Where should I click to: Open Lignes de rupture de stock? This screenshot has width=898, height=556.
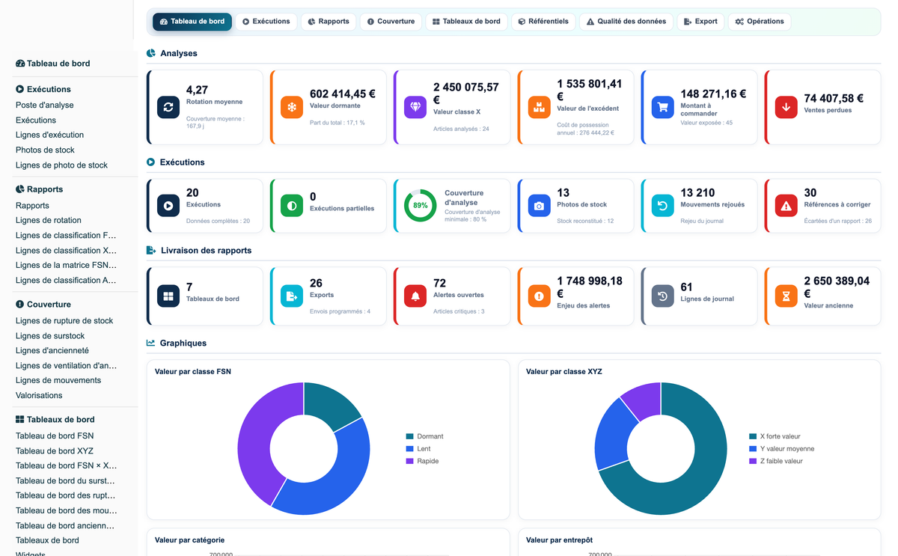tap(64, 321)
